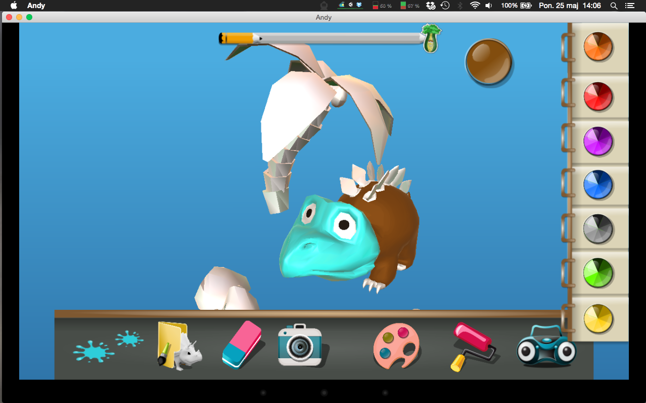Pick the orange color gem
Viewport: 646px width, 403px height.
pos(598,47)
